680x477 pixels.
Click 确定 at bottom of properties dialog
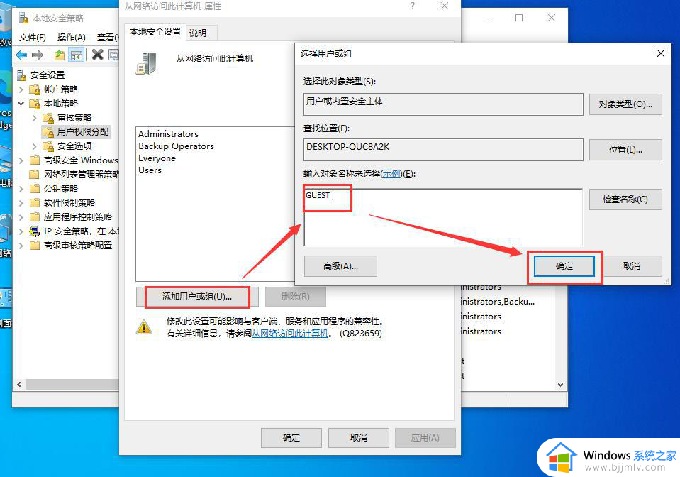[291, 438]
